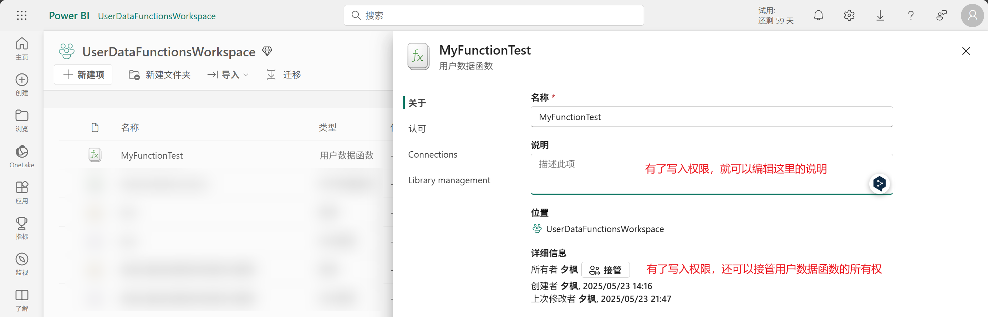Select the 关于 About tab
This screenshot has width=988, height=317.
(x=417, y=103)
